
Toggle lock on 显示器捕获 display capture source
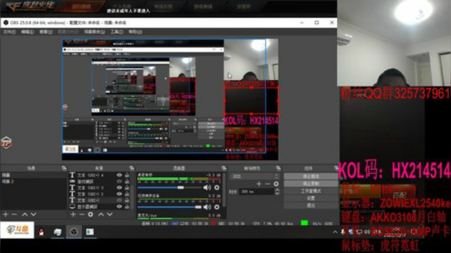pyautogui.click(x=127, y=207)
